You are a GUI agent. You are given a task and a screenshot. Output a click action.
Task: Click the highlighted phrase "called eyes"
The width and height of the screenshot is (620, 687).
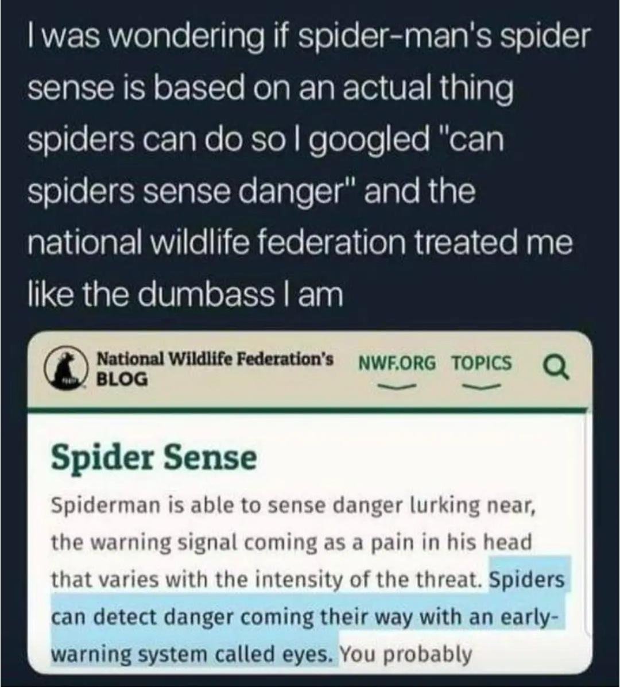[x=288, y=654]
